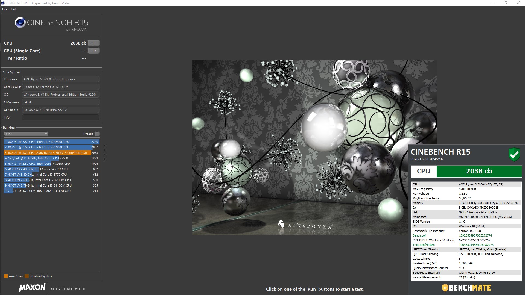Click the MAXON logo at bottom

click(32, 288)
